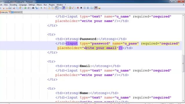Run macro multiple times icon
This screenshot has height=104, width=185.
pyautogui.click(x=88, y=8)
